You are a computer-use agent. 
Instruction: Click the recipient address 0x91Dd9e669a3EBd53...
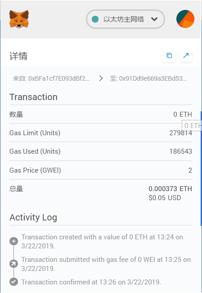coord(153,78)
